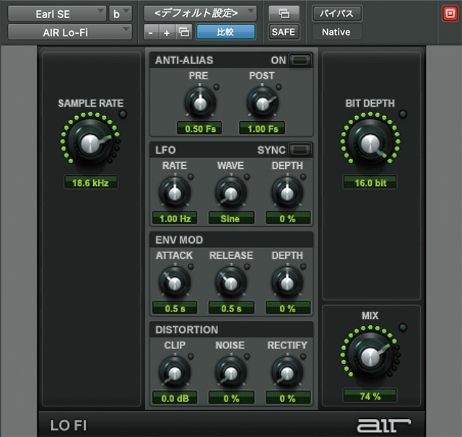This screenshot has height=437, width=462.
Task: Click the red target button in header
Action: tap(450, 14)
